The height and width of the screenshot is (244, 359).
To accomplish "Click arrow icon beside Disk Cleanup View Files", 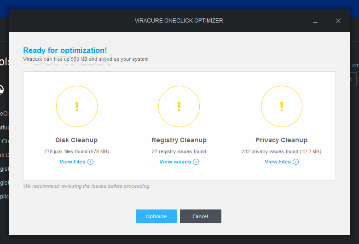I will pos(90,162).
